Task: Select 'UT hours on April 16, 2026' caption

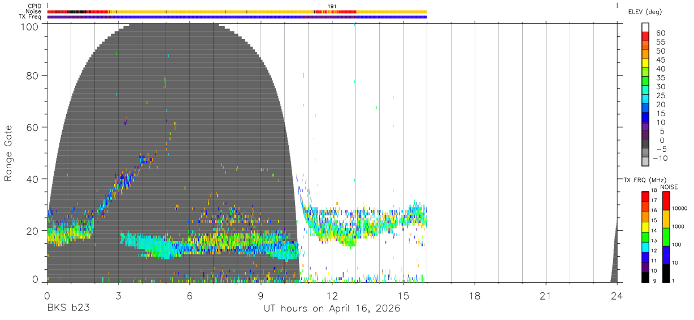Action: [332, 308]
